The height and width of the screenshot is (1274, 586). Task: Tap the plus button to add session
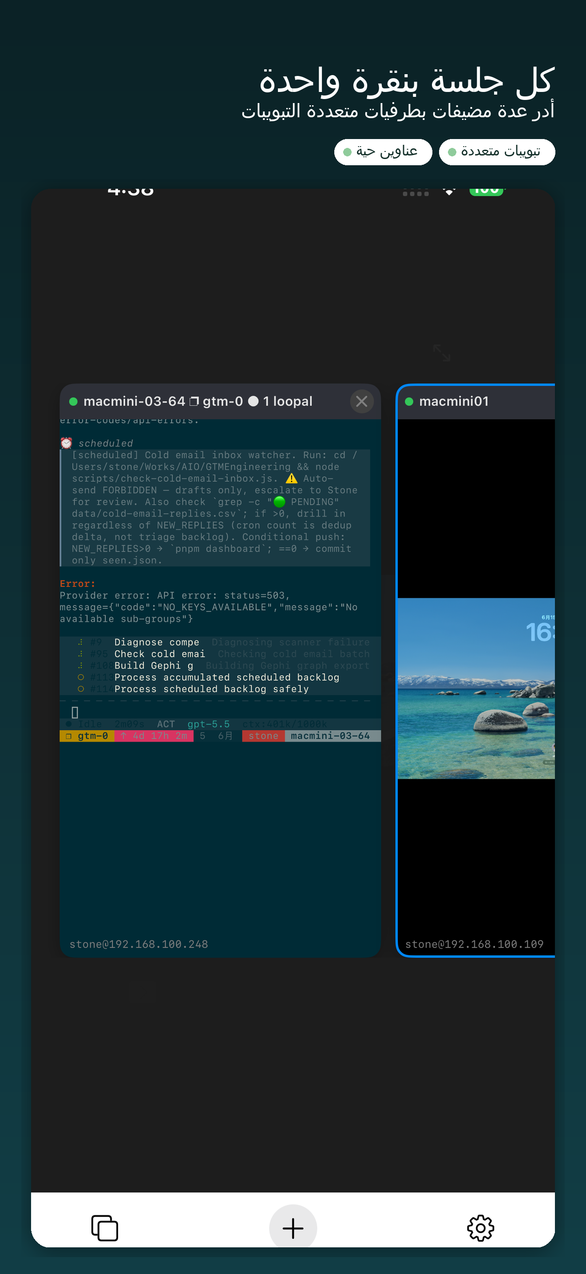click(293, 1228)
